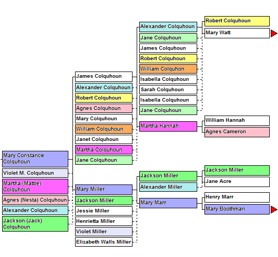This screenshot has height=257, width=278.
Task: Select the Mary Watt box
Action: pyautogui.click(x=237, y=33)
